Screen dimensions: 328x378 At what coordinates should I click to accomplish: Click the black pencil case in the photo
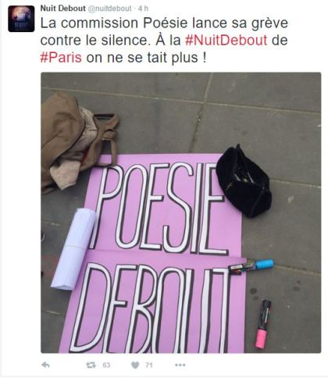coord(244,181)
